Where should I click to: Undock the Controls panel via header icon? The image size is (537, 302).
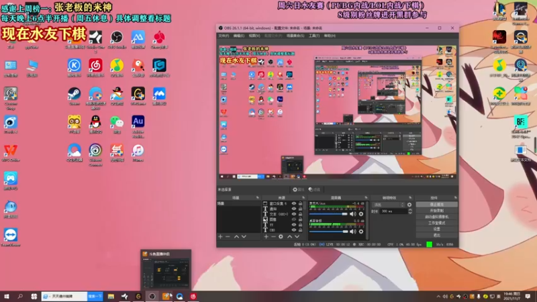coord(456,197)
